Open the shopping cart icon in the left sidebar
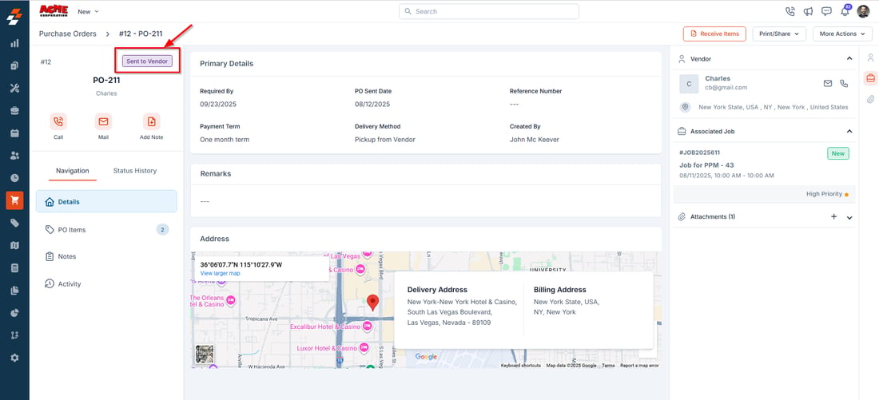 pos(14,200)
